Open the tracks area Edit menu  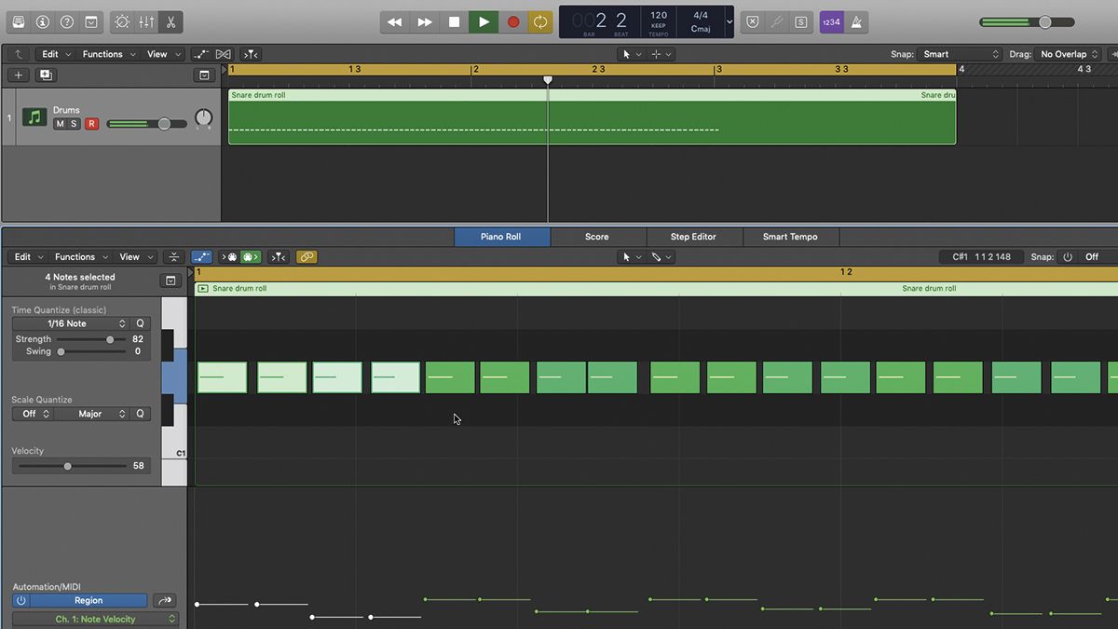(55, 54)
